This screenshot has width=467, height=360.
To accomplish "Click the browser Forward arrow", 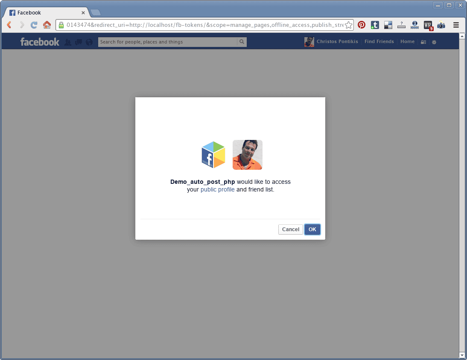I will point(22,25).
